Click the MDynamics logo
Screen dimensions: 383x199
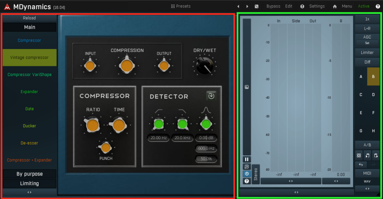coord(7,7)
